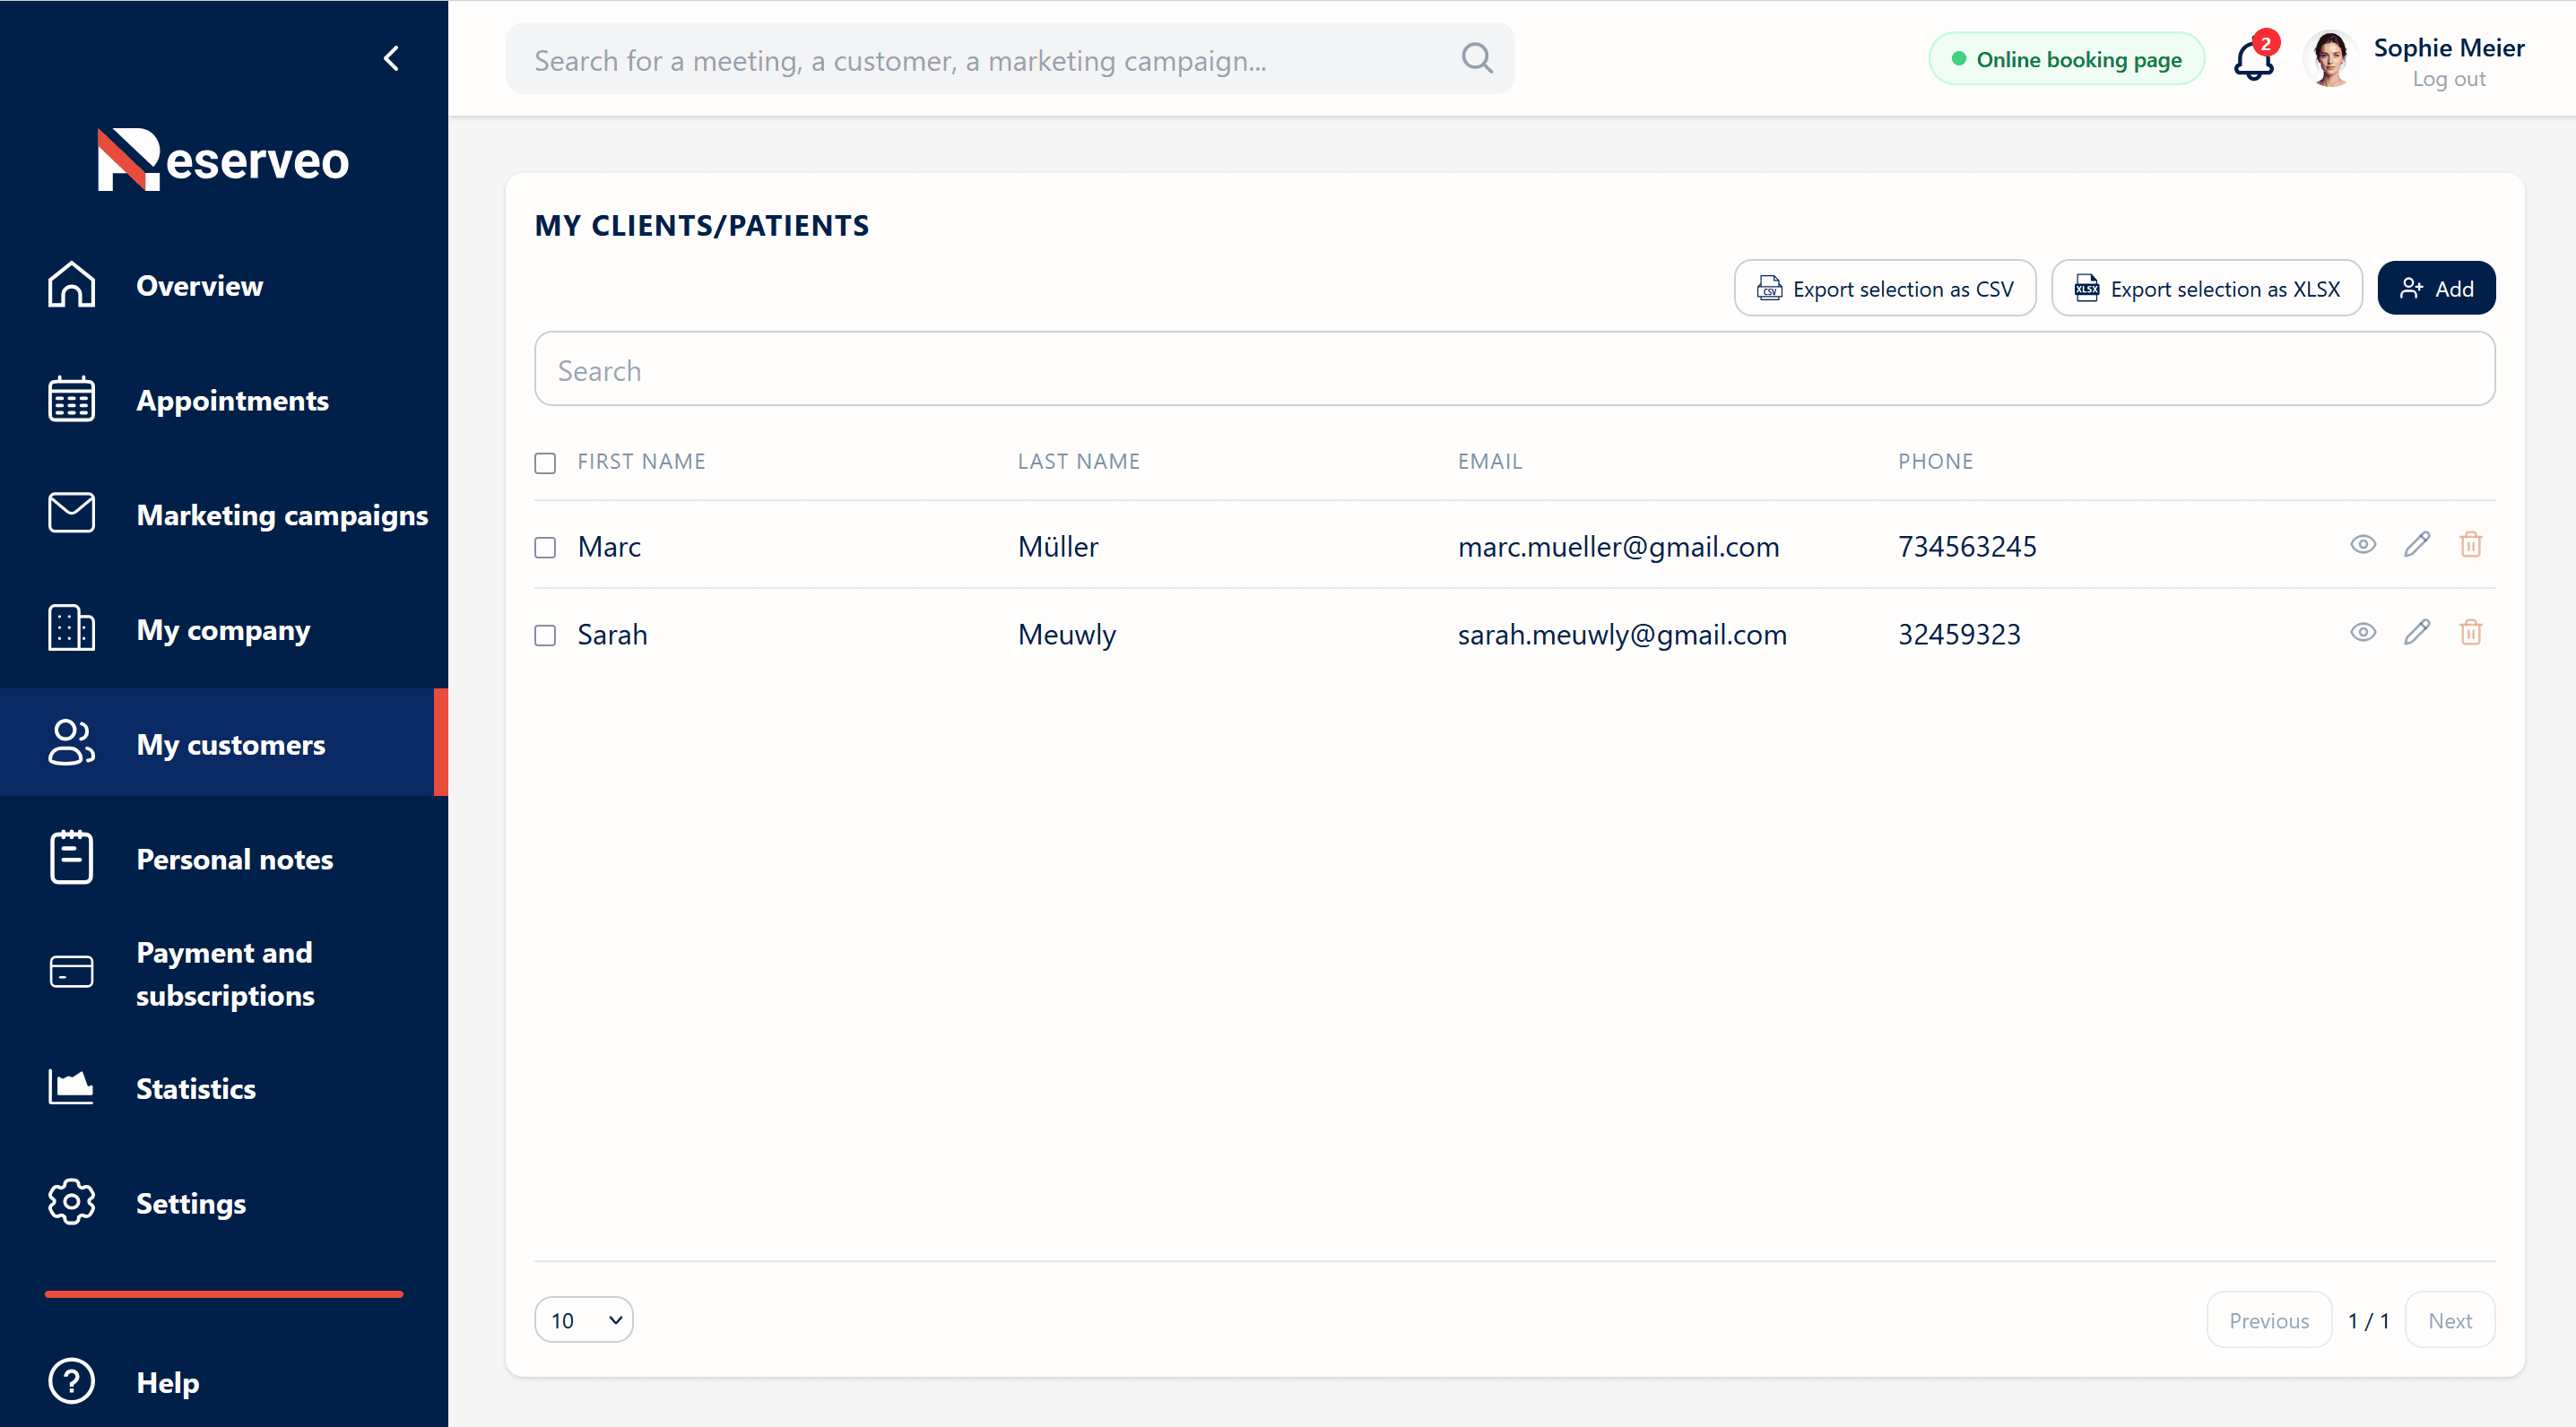
Task: Edit Marc Müller with the pencil icon
Action: (2417, 545)
